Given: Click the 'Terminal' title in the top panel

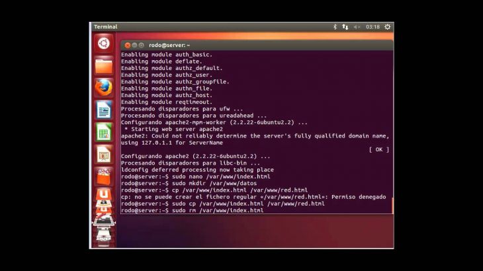Looking at the screenshot, I should [x=105, y=27].
